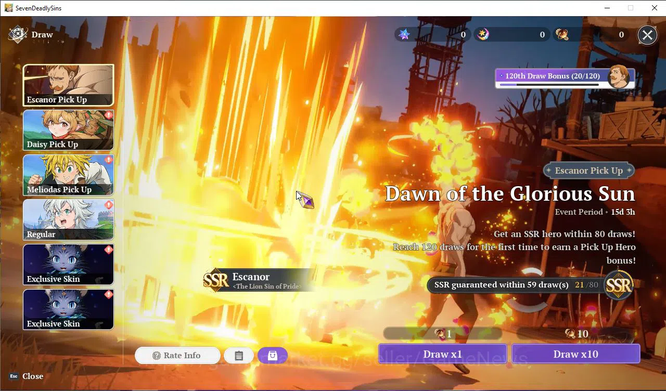Image resolution: width=666 pixels, height=391 pixels.
Task: Open the 120th Draw Bonus (20/120) banner
Action: click(565, 78)
